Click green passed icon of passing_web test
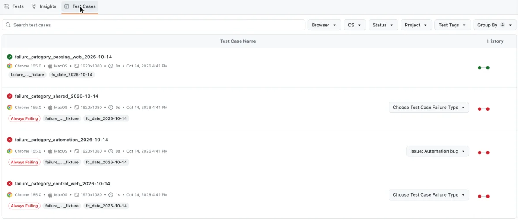Viewport: 518px width, 220px height. 9,57
